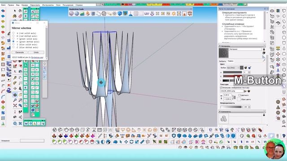The image size is (287, 161).
Task: Open the Камера menu
Action: [25, 5]
